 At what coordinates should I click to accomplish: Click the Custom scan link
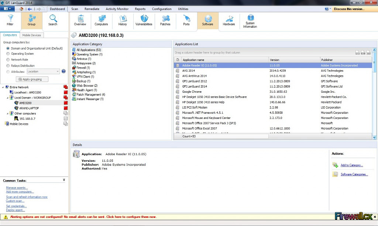coord(15,201)
